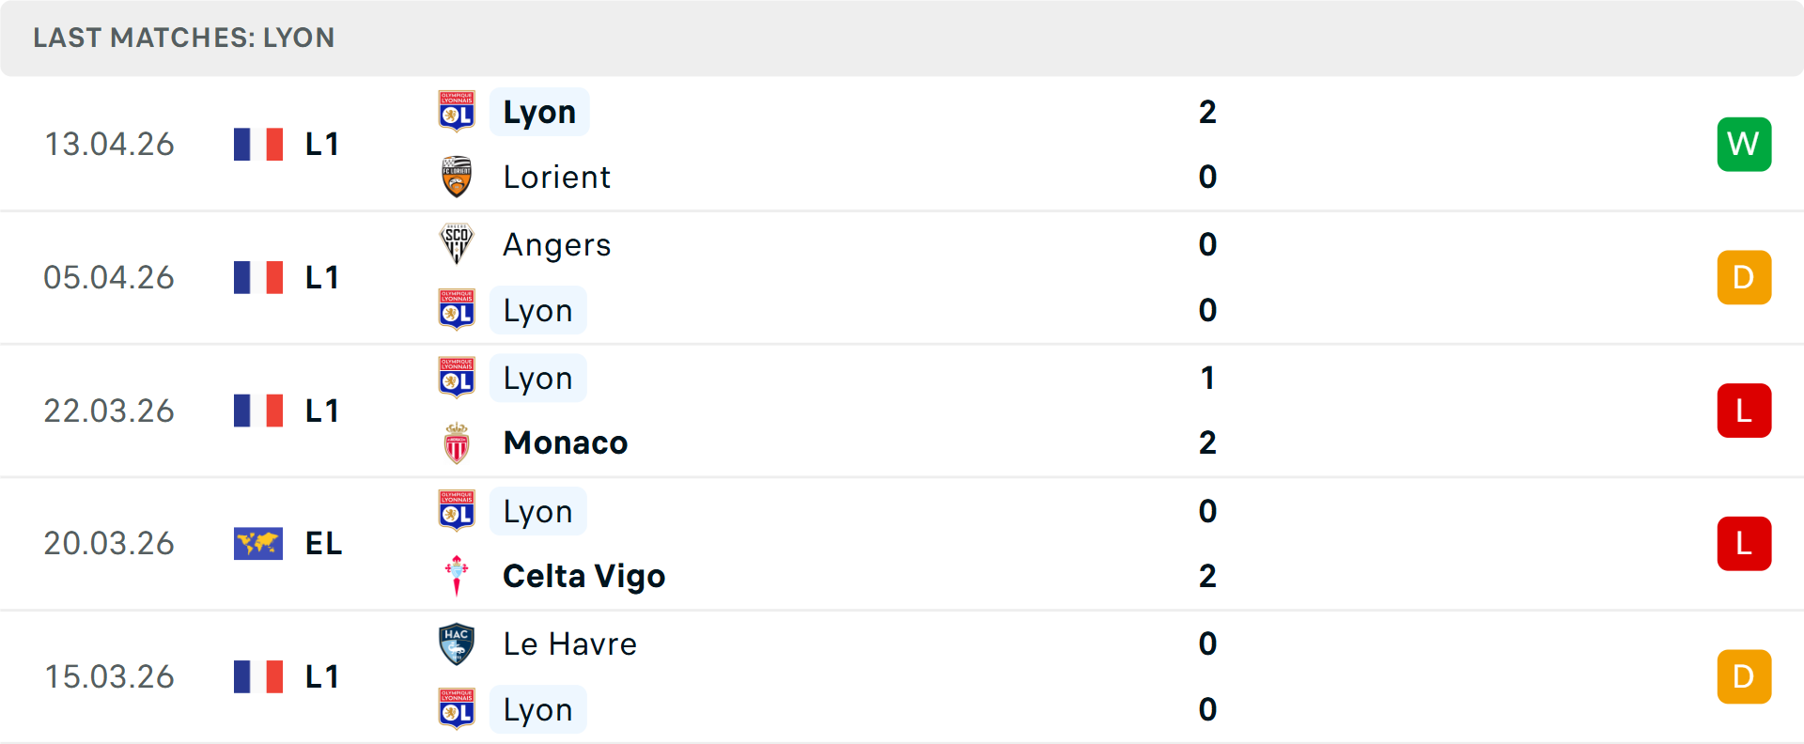Click the Lorient club crest icon
The width and height of the screenshot is (1804, 744).
457,177
